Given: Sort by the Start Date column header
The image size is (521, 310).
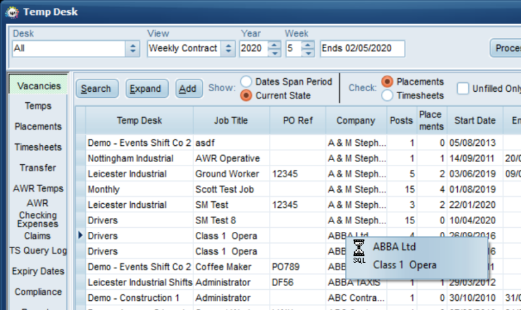Looking at the screenshot, I should click(x=475, y=120).
